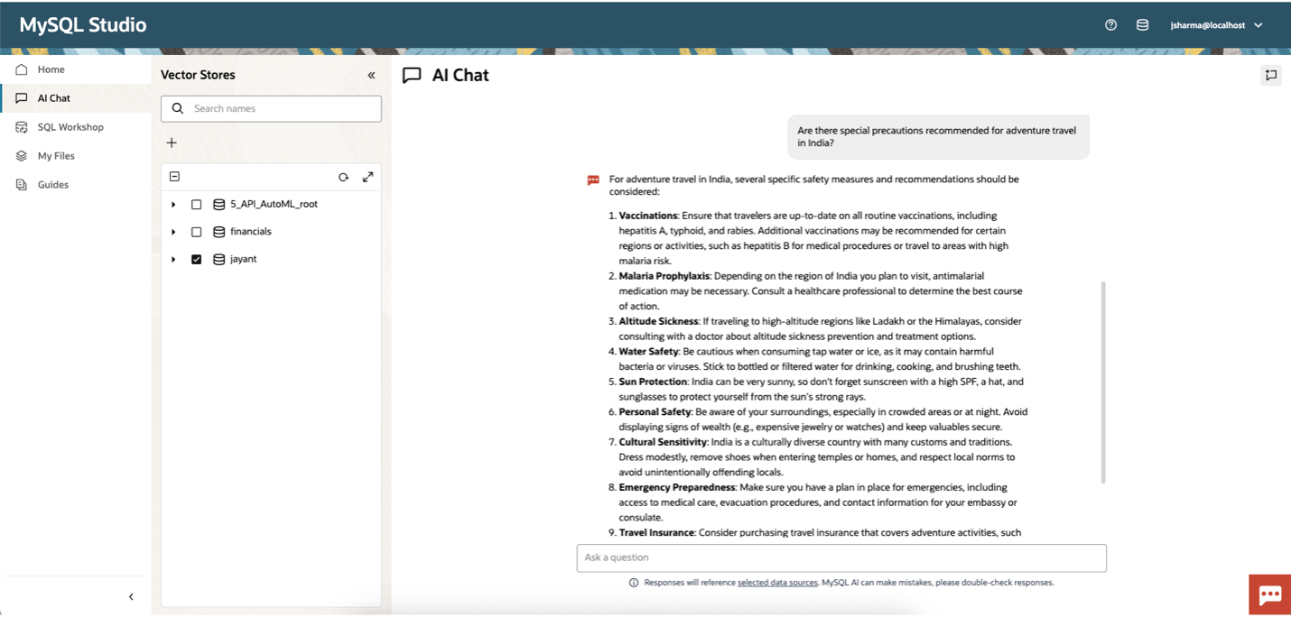Expand the vector stores tree view
This screenshot has height=617, width=1291.
pyautogui.click(x=367, y=177)
